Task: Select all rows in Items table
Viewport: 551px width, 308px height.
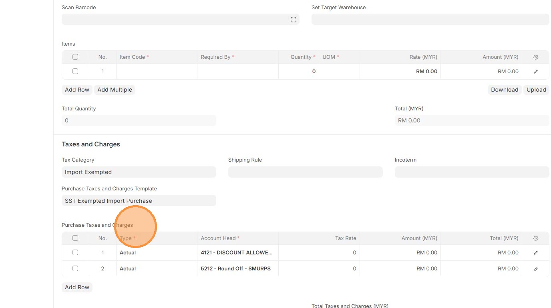Action: tap(75, 57)
